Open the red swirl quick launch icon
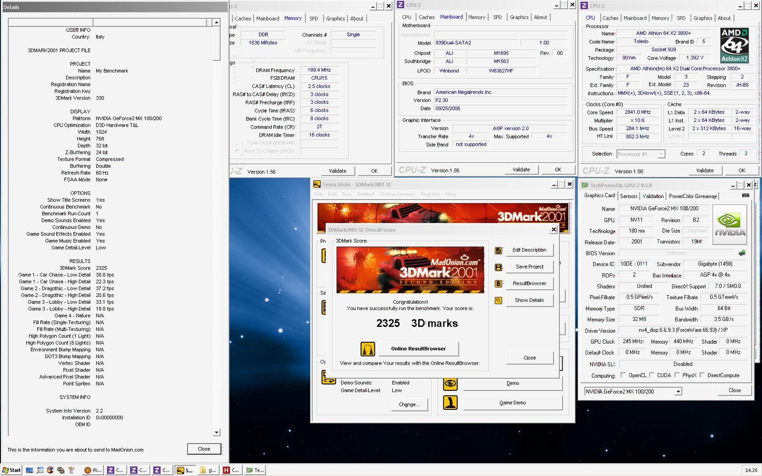The image size is (762, 476). pyautogui.click(x=50, y=470)
